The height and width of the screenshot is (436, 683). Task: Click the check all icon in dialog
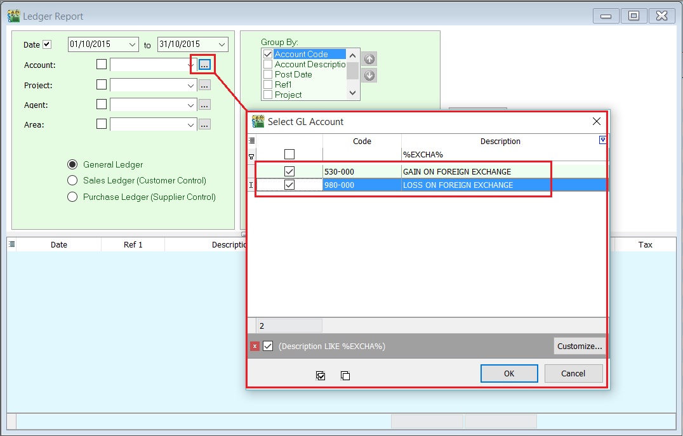coord(321,376)
